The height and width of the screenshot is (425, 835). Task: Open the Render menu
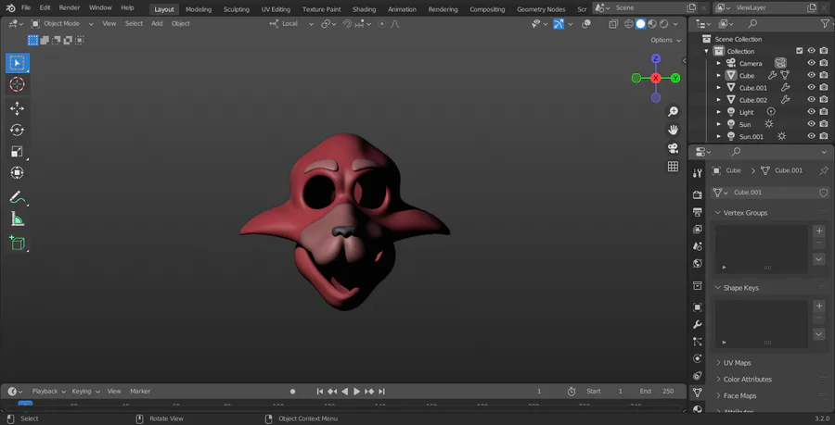click(x=70, y=7)
